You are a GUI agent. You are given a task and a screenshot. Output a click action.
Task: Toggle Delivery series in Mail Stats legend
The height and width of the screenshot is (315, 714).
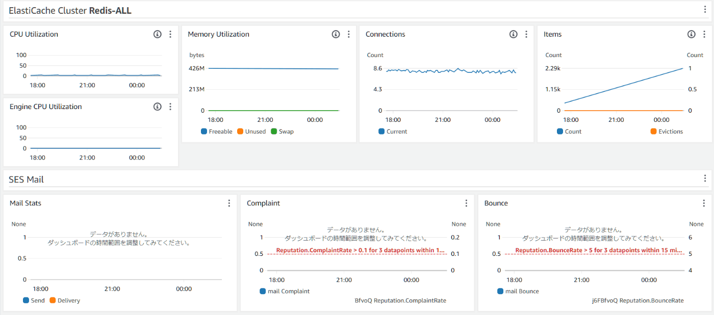[x=65, y=301]
